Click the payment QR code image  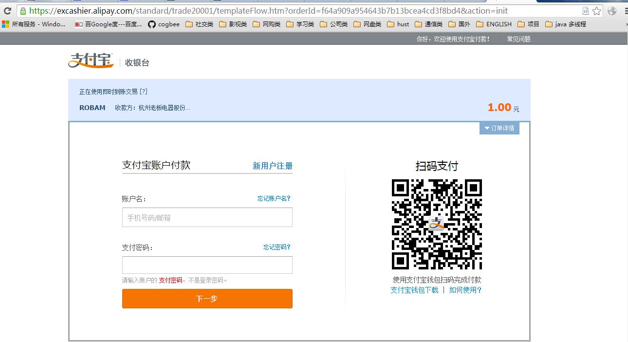tap(437, 224)
